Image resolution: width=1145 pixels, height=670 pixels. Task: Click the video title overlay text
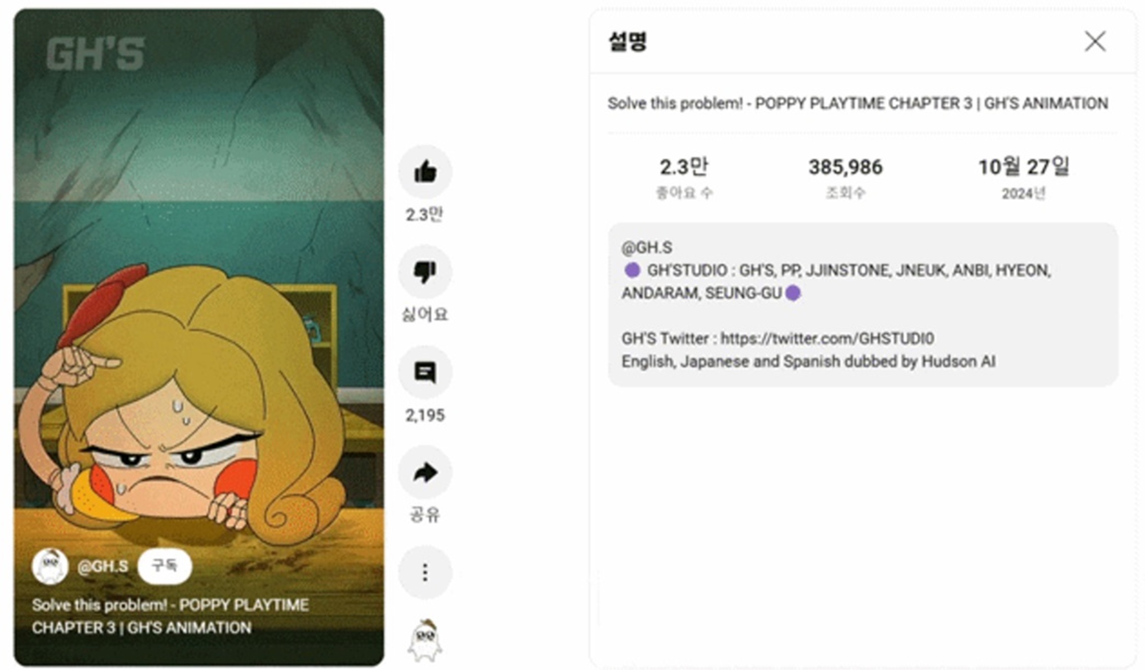click(170, 616)
